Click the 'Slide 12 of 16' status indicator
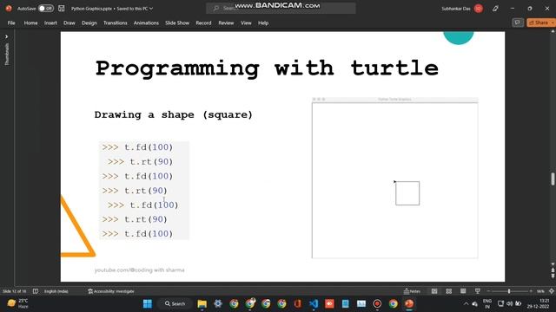 click(14, 291)
